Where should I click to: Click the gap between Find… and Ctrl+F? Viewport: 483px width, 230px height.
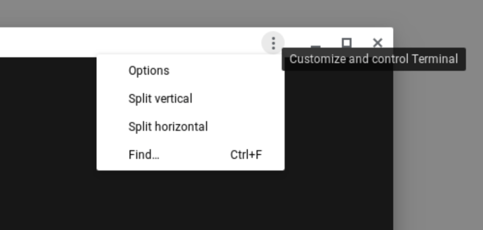tap(195, 155)
